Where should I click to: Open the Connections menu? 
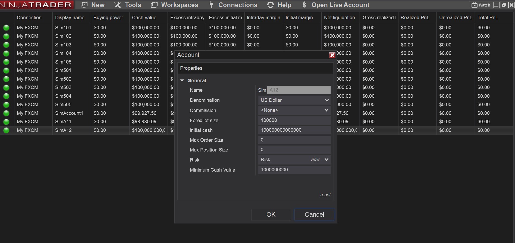(238, 5)
